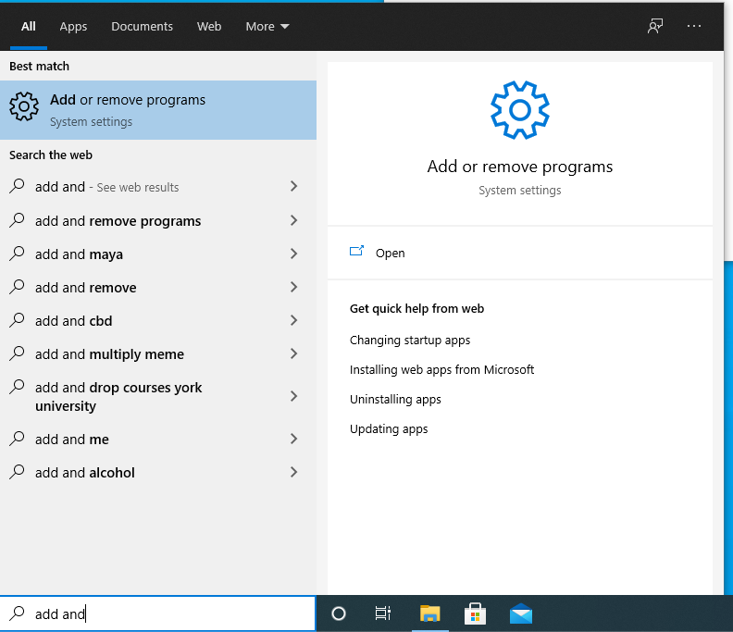The width and height of the screenshot is (733, 632).
Task: Open Task View from the taskbar
Action: [x=382, y=613]
